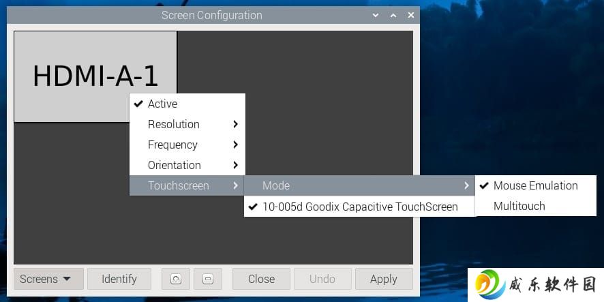Toggle the Active checkmark entry
This screenshot has width=604, height=302.
pos(187,104)
